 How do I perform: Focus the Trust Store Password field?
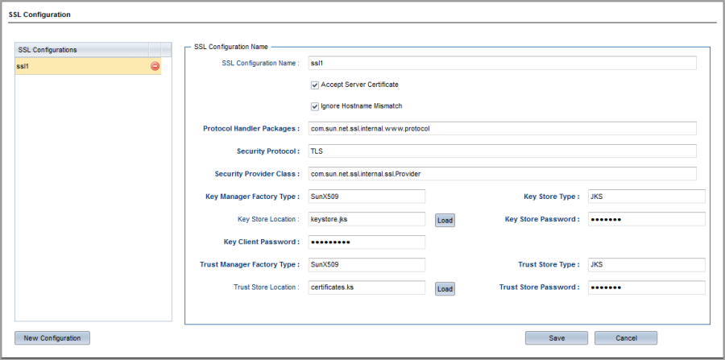pyautogui.click(x=646, y=288)
